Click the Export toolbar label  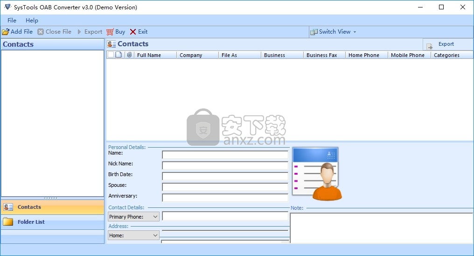coord(93,31)
